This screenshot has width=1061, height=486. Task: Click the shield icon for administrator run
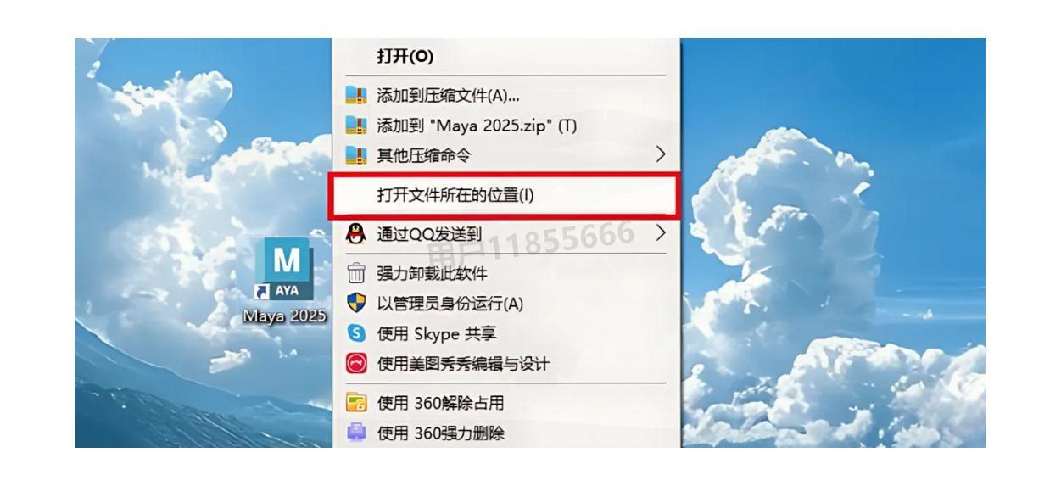point(356,304)
